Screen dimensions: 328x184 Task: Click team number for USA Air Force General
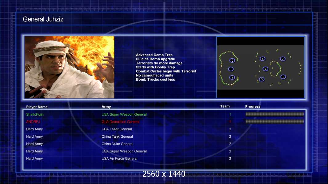pyautogui.click(x=230, y=159)
